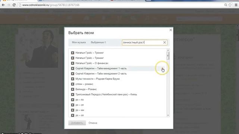This screenshot has height=134, width=239.
Task: Close the Выбрать песни dialog
Action: [171, 30]
